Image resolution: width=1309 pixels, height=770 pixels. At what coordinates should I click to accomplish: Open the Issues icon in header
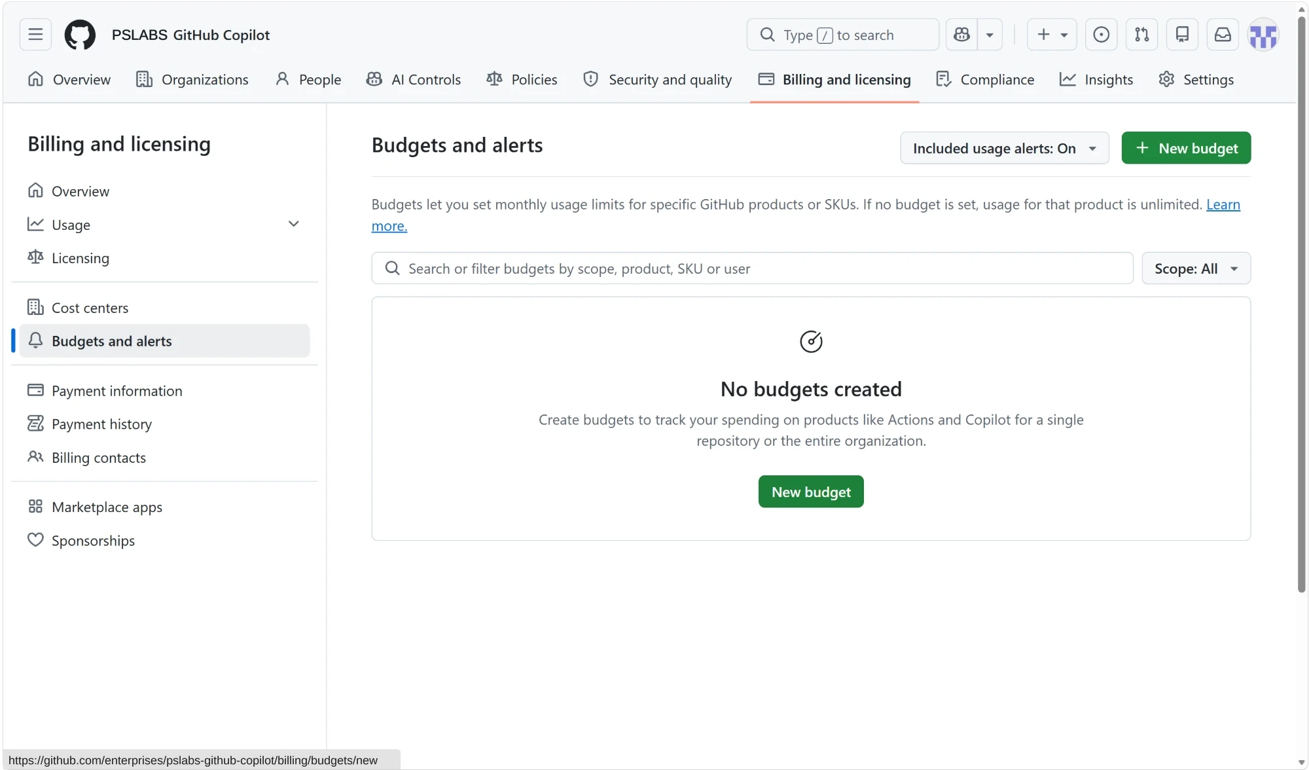(x=1102, y=35)
